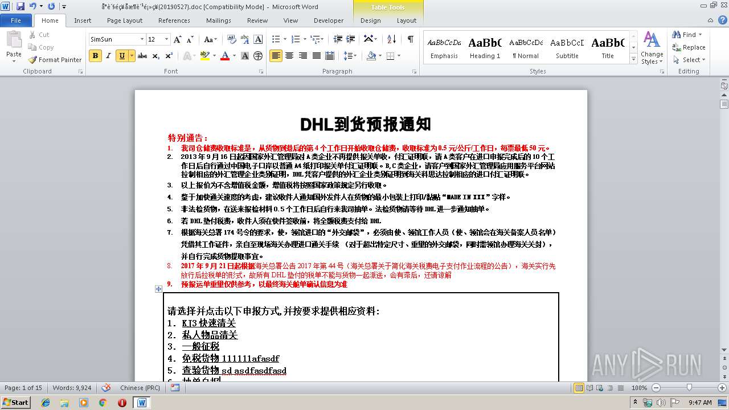Apply the Normal style
Image resolution: width=729 pixels, height=410 pixels.
pos(526,48)
